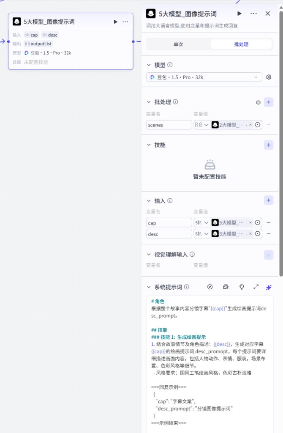The height and width of the screenshot is (433, 283).
Task: Add an input variable with plus button
Action: 269,200
